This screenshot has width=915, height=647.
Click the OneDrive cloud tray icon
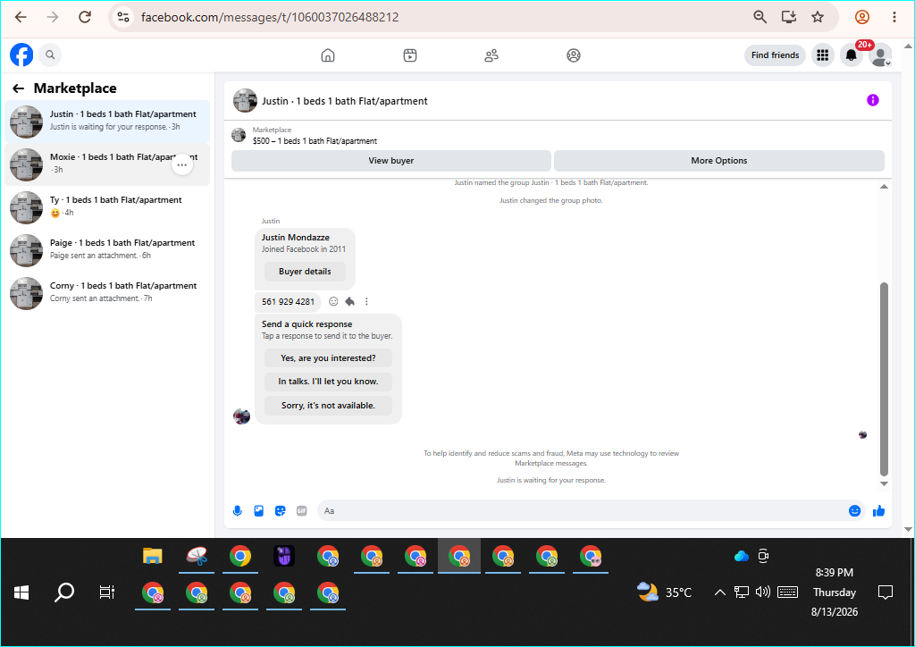(742, 556)
